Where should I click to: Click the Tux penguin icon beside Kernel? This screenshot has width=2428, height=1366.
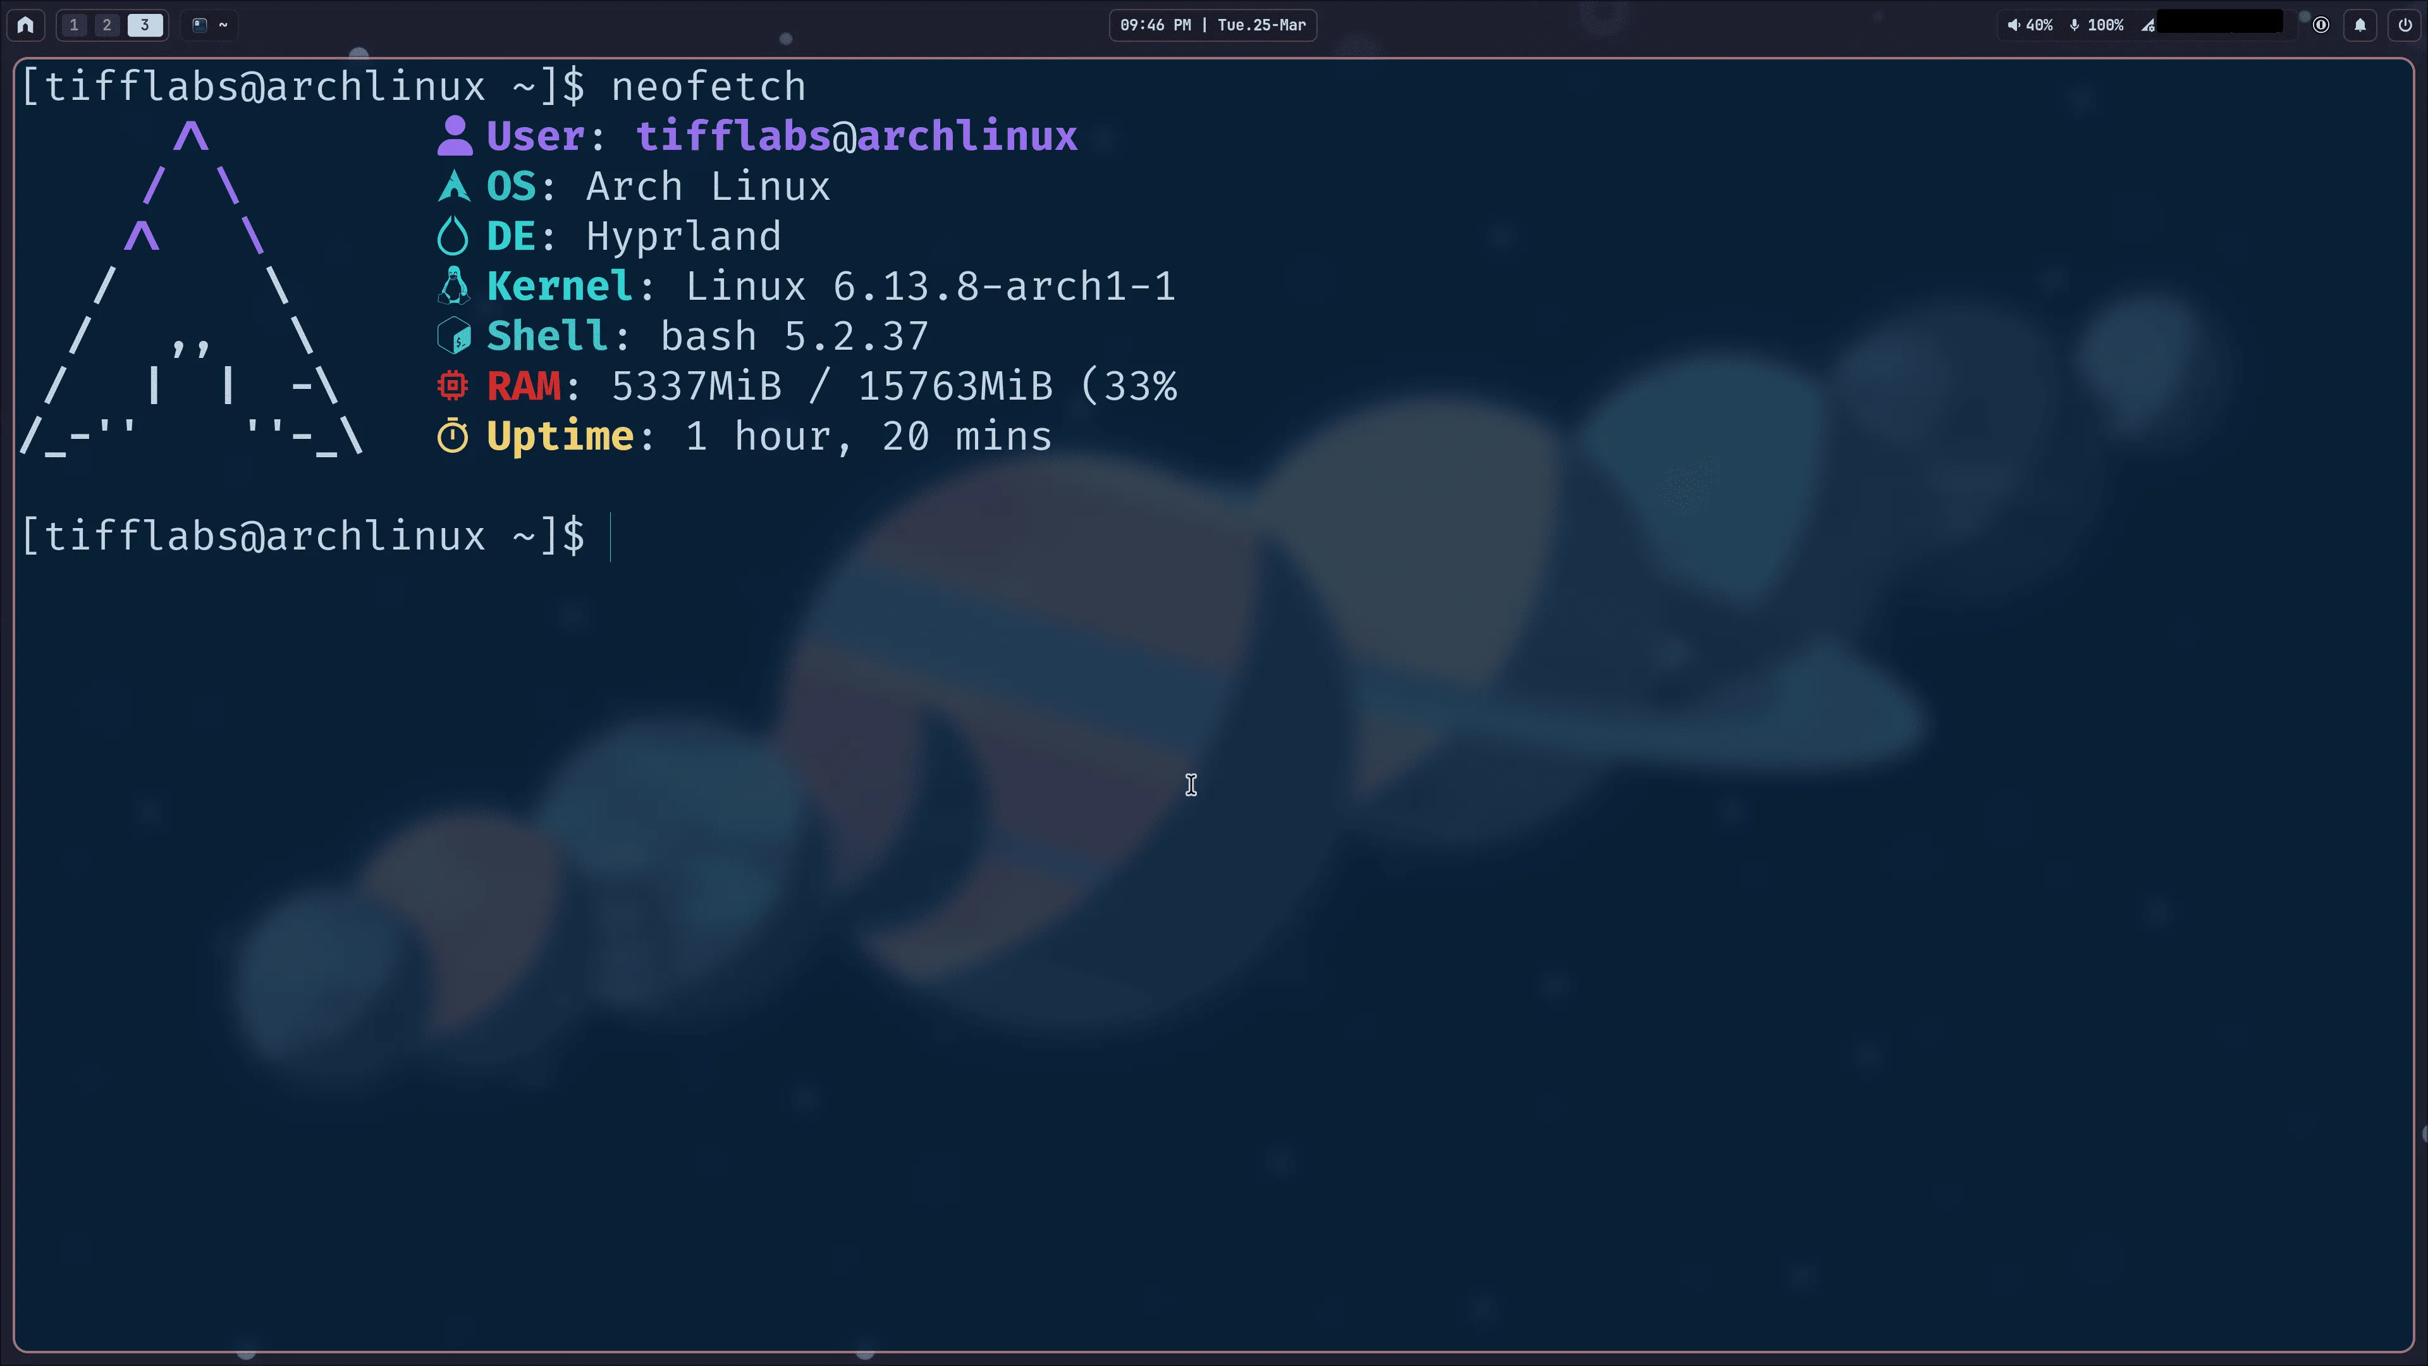pyautogui.click(x=453, y=286)
